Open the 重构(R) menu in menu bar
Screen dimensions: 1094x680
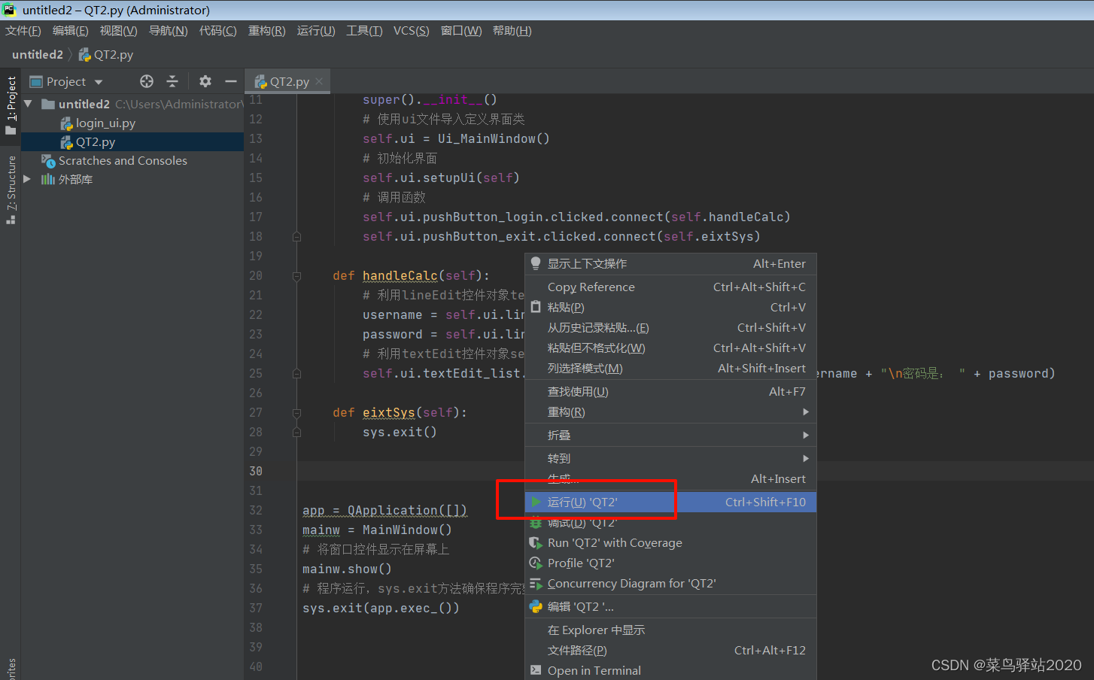(x=267, y=31)
